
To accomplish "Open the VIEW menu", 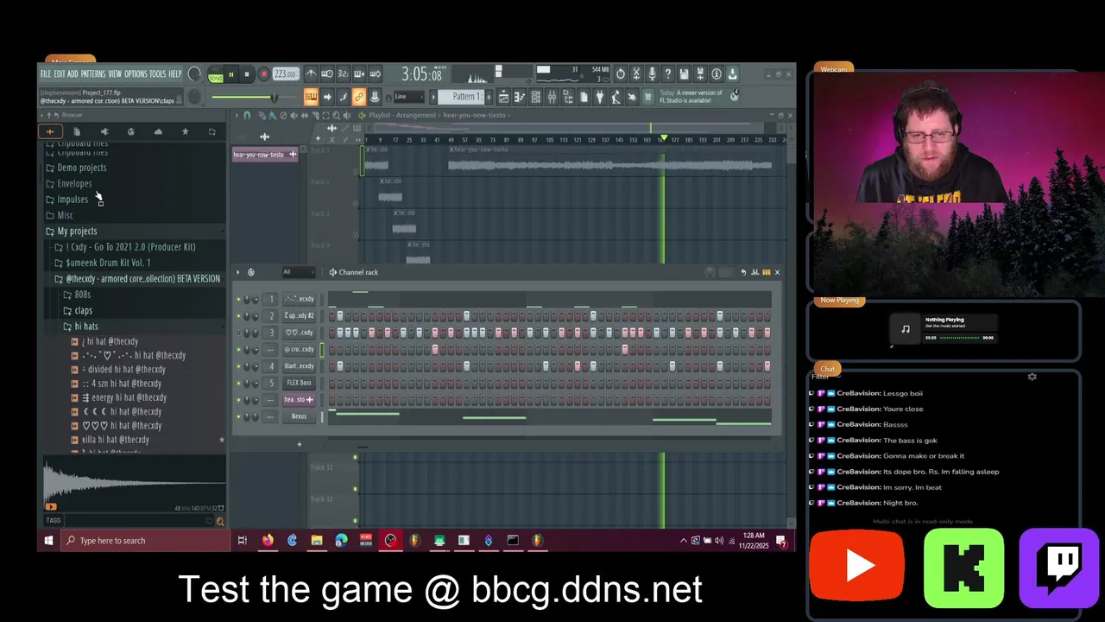I will pyautogui.click(x=115, y=74).
